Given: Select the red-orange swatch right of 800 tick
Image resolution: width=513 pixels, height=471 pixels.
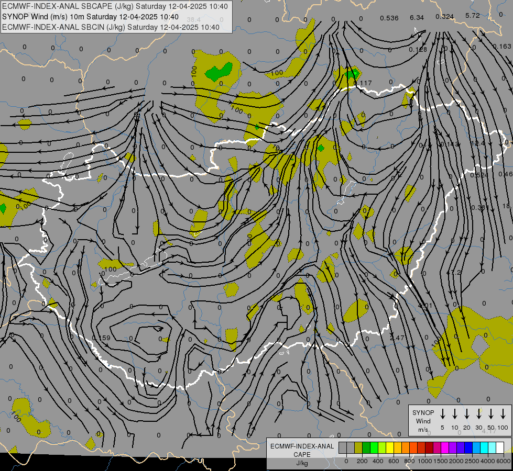Looking at the screenshot, I should pos(414,447).
